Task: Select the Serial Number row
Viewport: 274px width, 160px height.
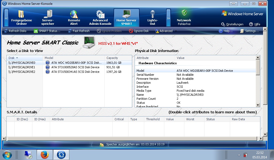Action: (195, 75)
